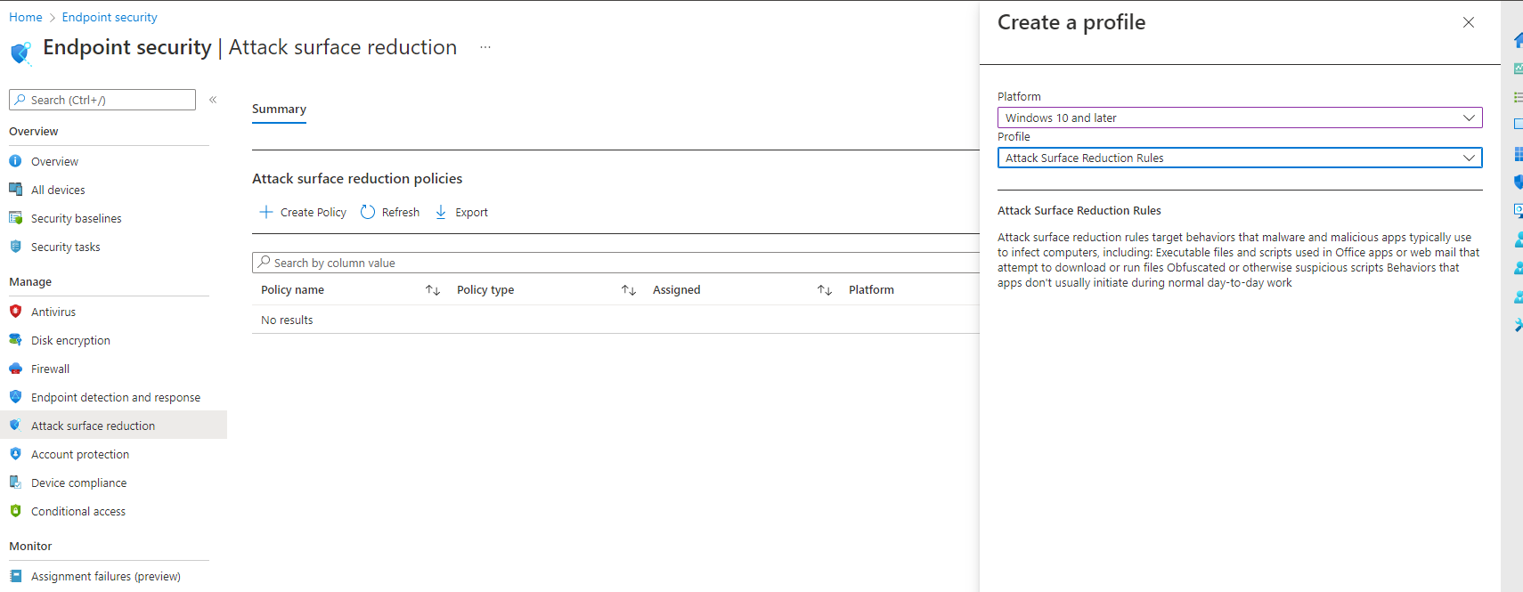Open Endpoint detection and response
This screenshot has width=1523, height=592.
tap(115, 397)
